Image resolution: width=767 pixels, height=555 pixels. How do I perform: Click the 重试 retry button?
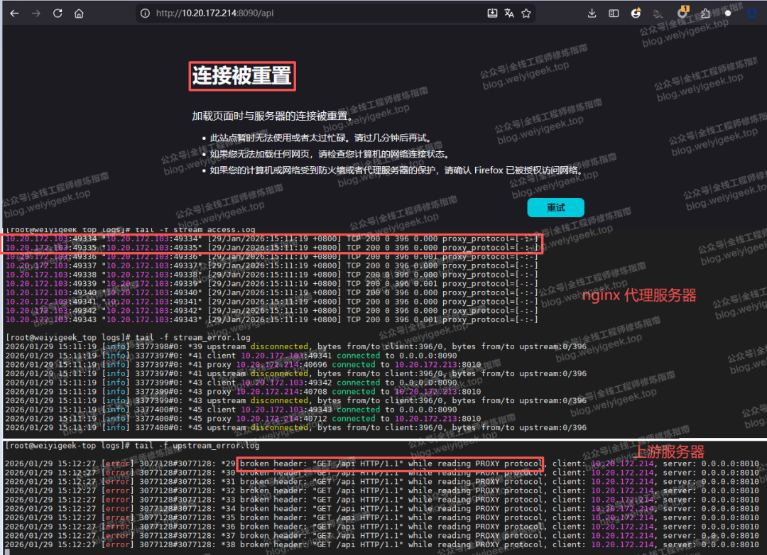pyautogui.click(x=555, y=207)
